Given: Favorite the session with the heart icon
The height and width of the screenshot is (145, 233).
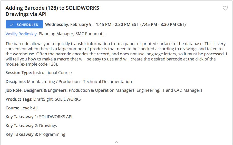Looking at the screenshot, I should tap(225, 8).
